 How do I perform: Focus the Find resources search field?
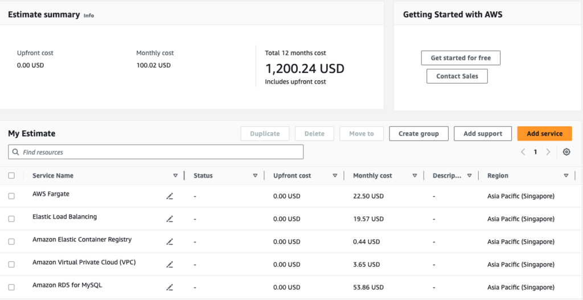click(156, 152)
